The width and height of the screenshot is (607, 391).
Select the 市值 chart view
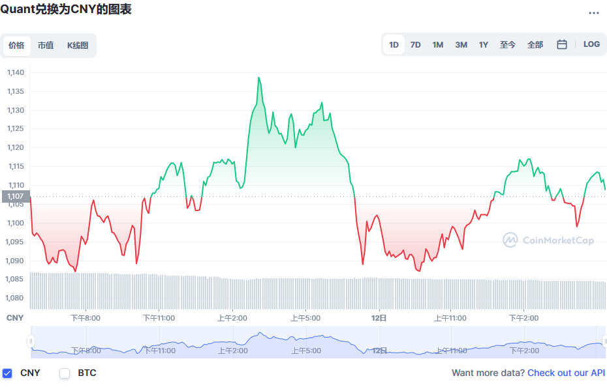coord(46,46)
